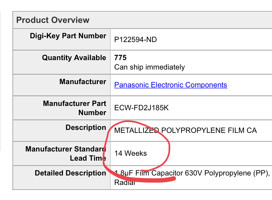This screenshot has width=272, height=200.
Task: Click the Manufacturer row label
Action: [83, 82]
